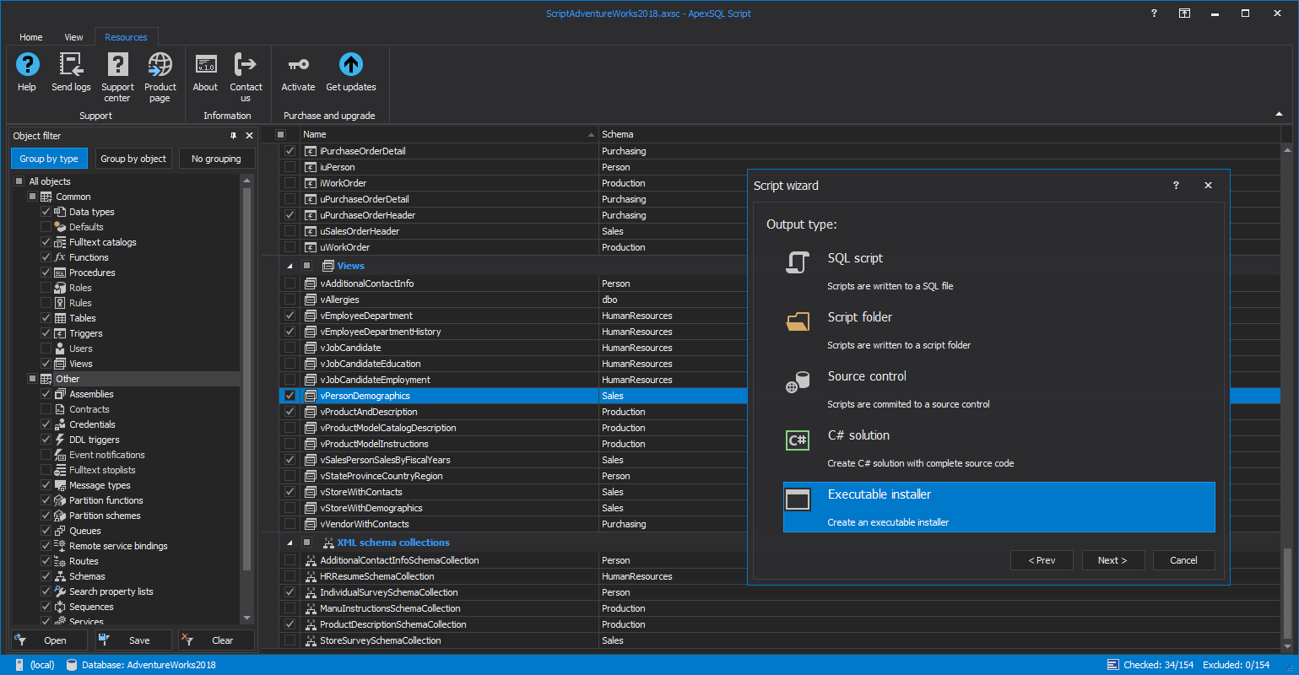Check the vAdditionalContactInfo row checkbox
1299x675 pixels.
pos(290,283)
